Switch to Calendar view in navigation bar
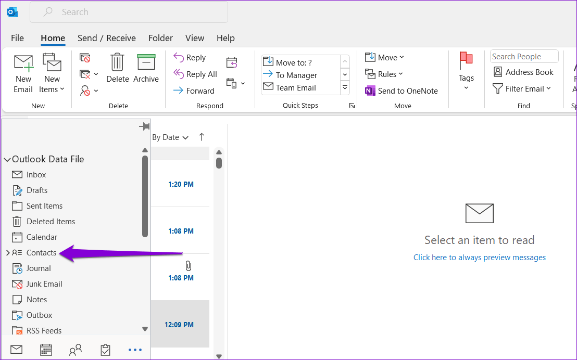The width and height of the screenshot is (577, 360). pos(46,350)
